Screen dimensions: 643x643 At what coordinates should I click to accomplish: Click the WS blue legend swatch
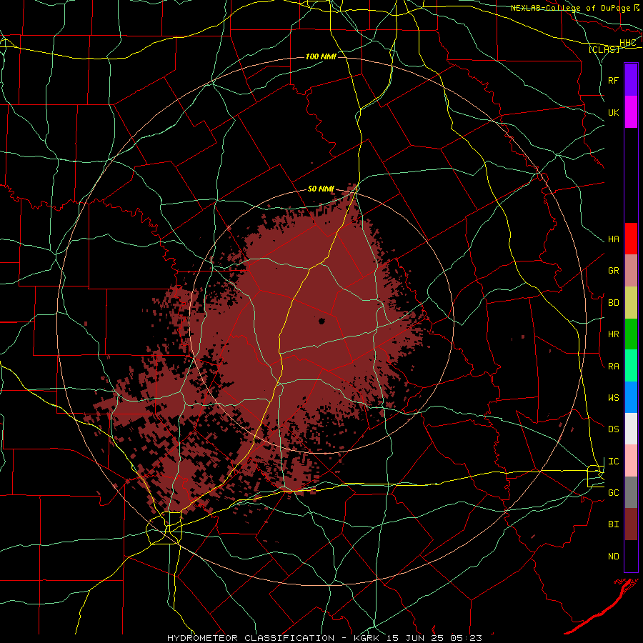pos(631,397)
